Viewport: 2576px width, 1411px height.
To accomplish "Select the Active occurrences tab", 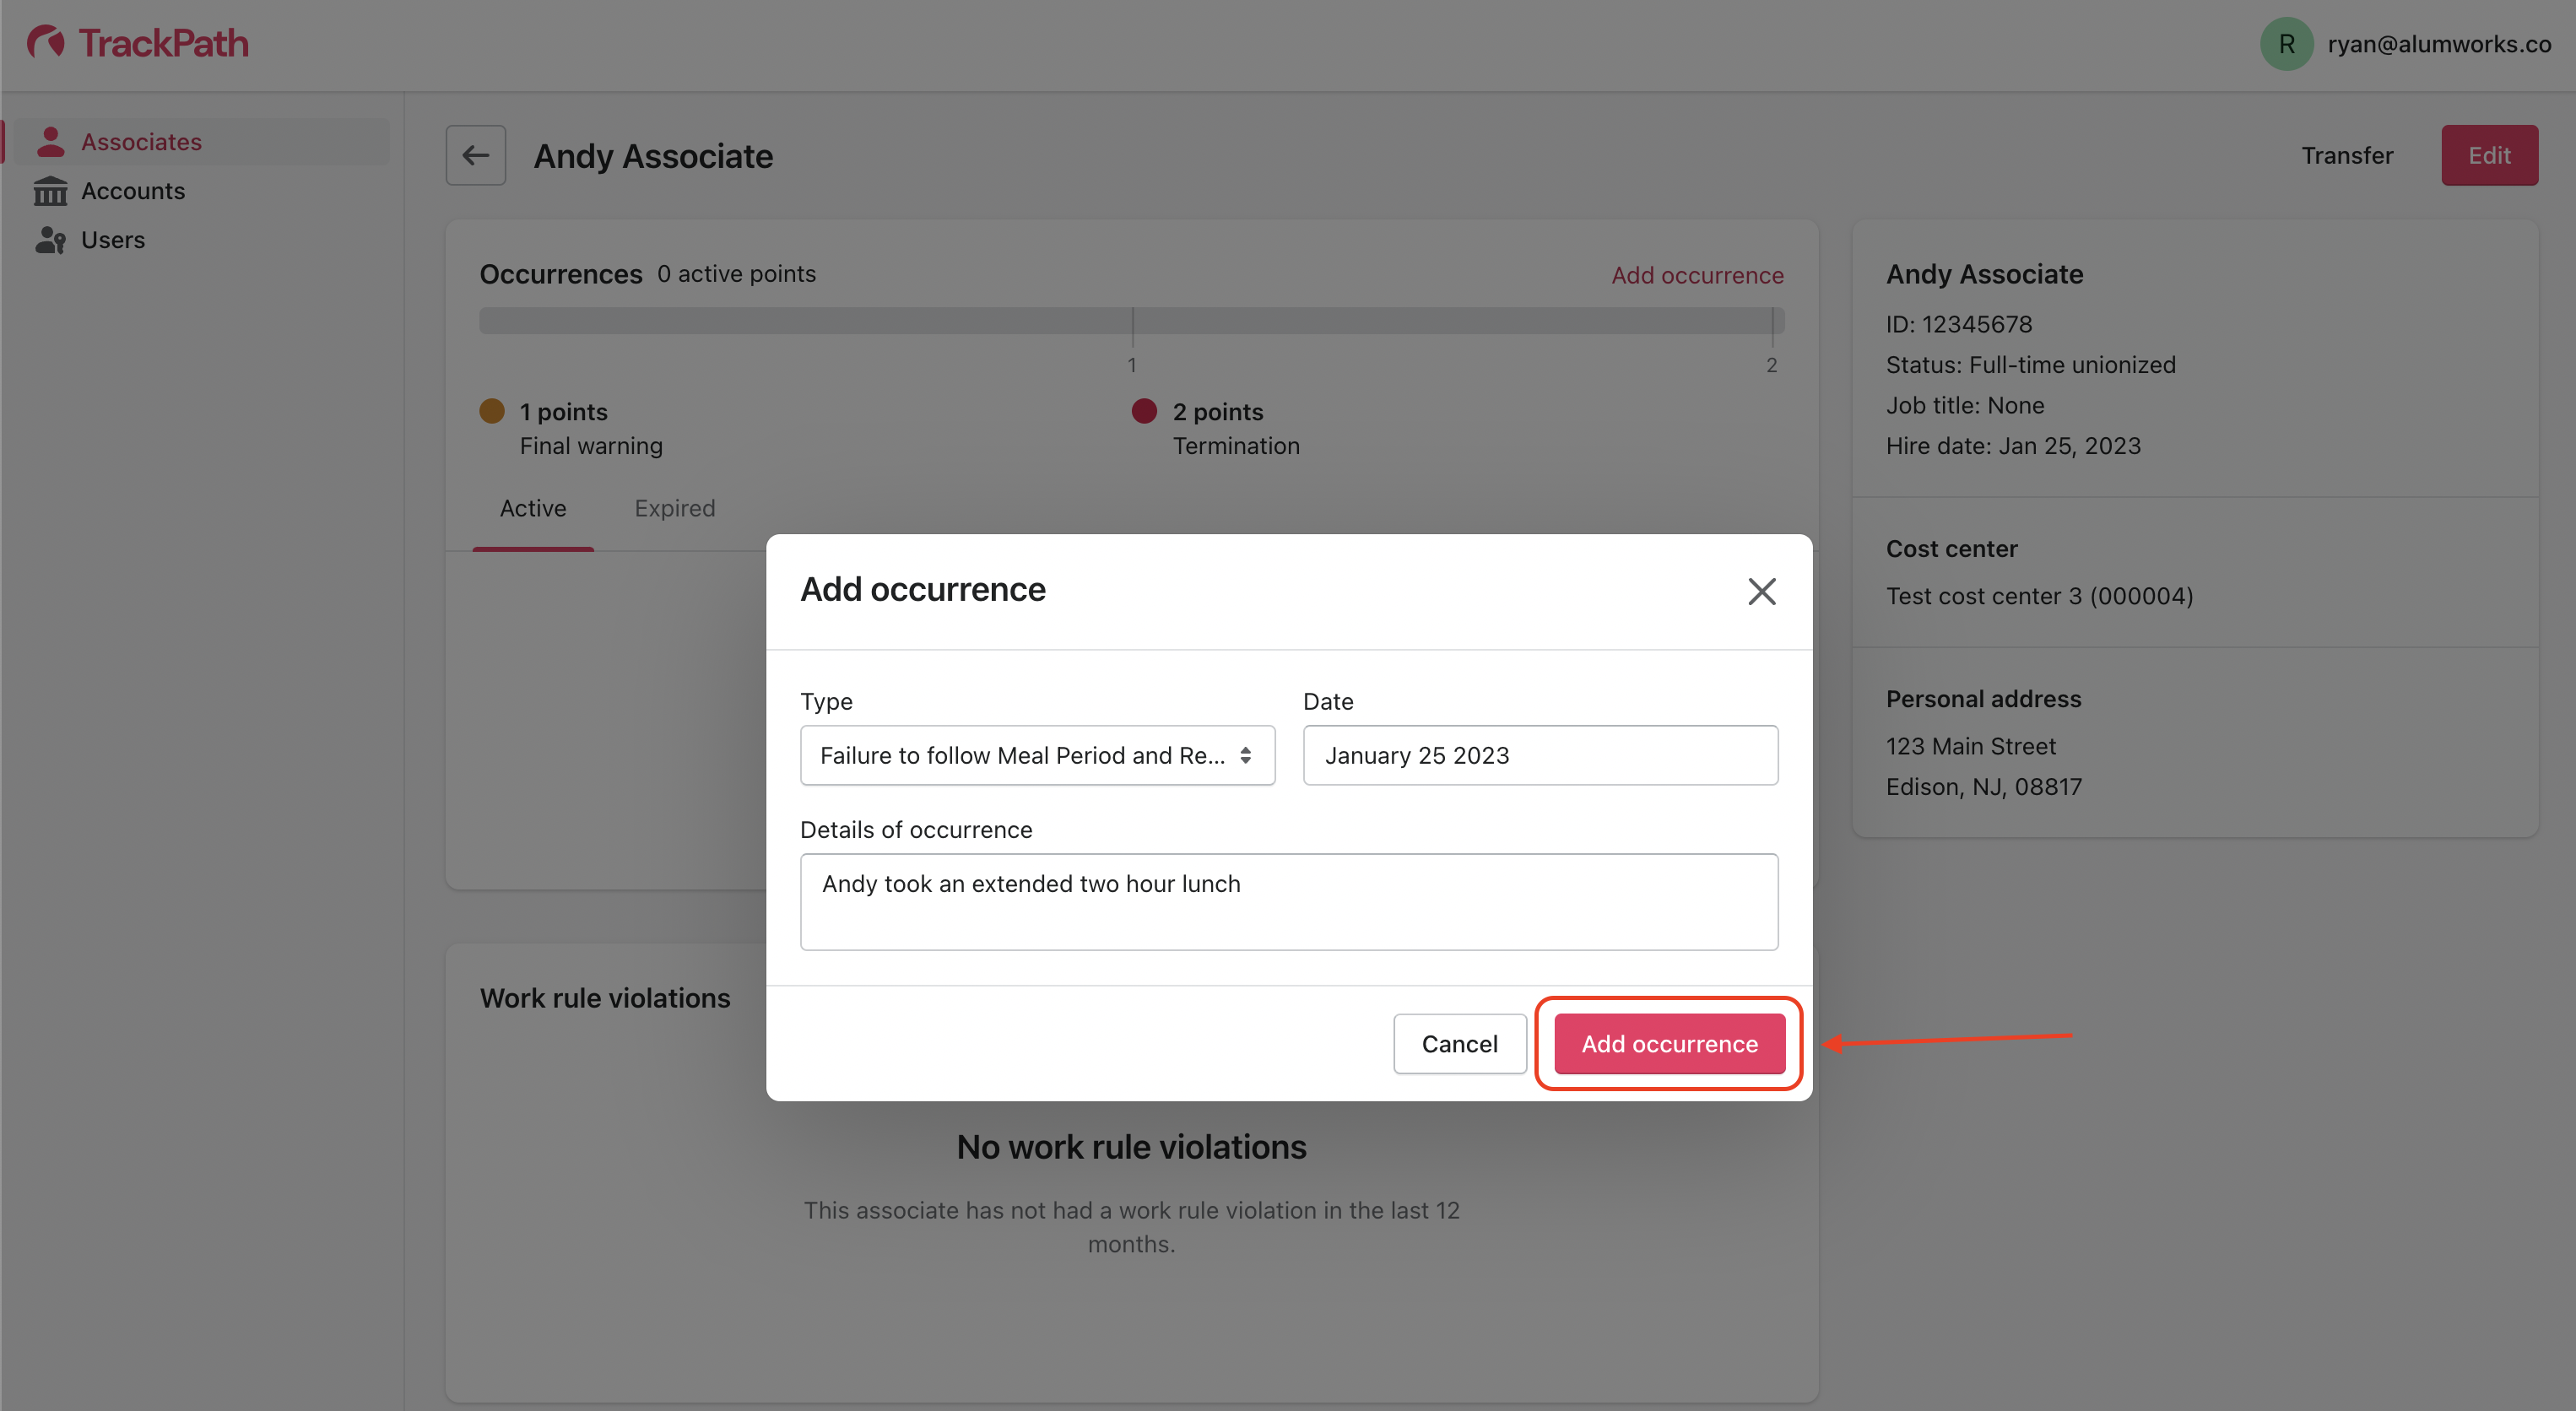I will tap(533, 508).
